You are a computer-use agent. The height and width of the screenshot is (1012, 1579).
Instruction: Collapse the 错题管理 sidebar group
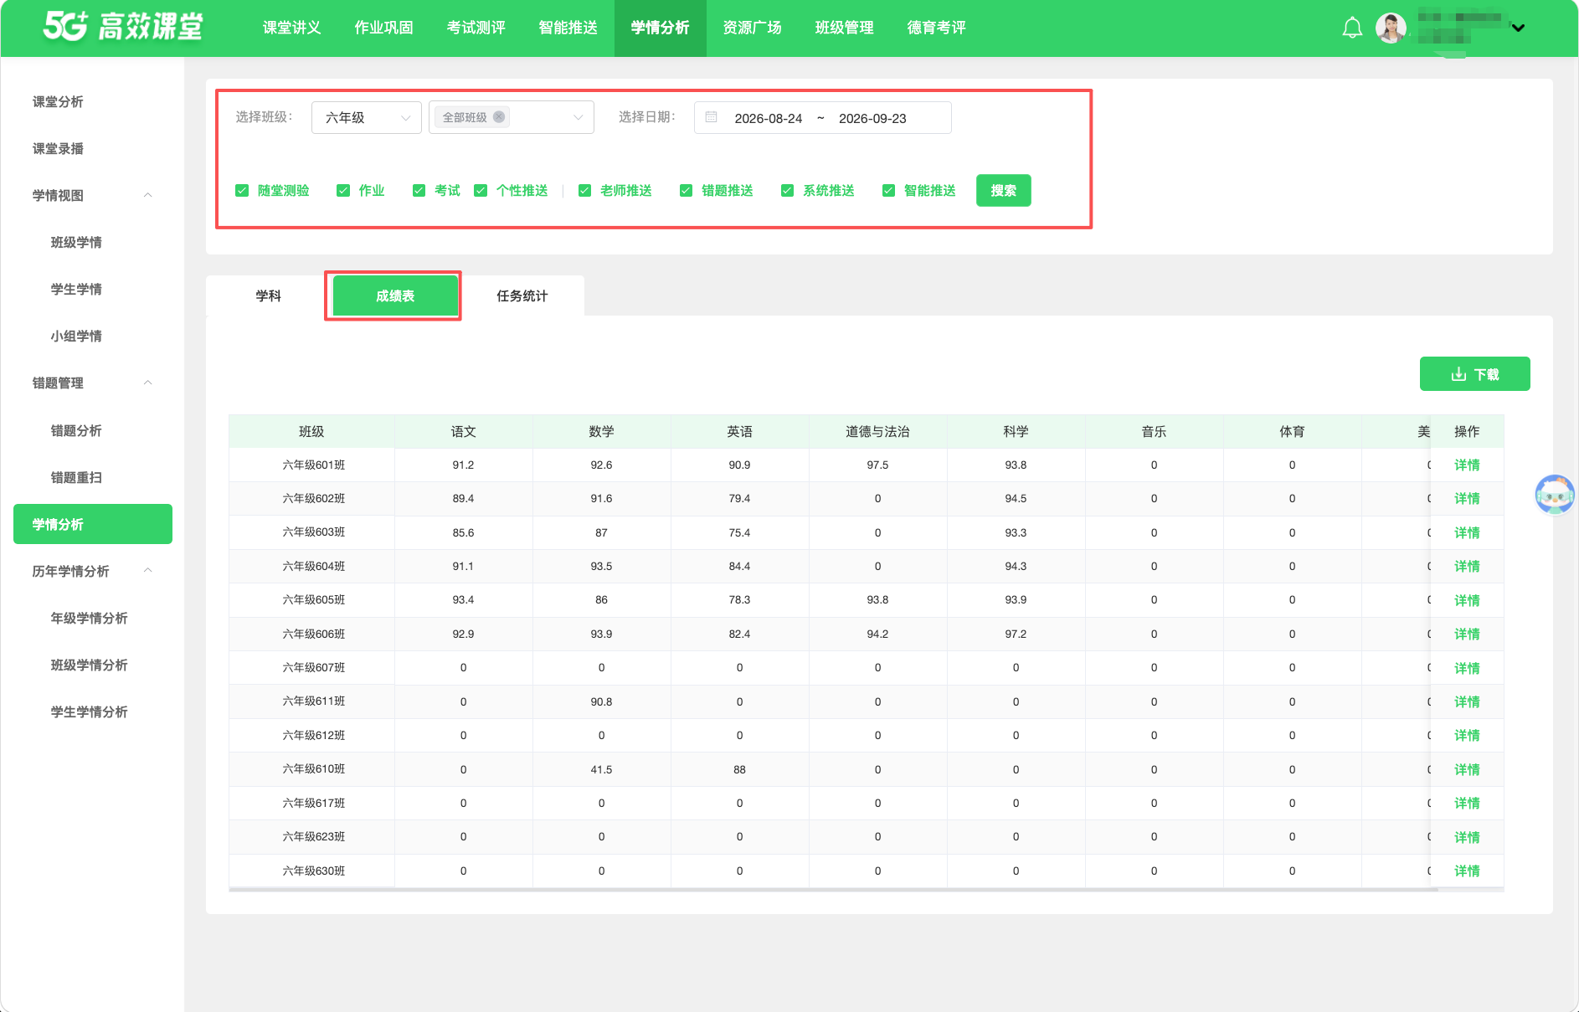coord(148,383)
